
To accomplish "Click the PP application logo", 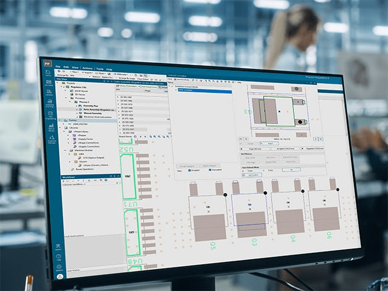I will pos(46,64).
